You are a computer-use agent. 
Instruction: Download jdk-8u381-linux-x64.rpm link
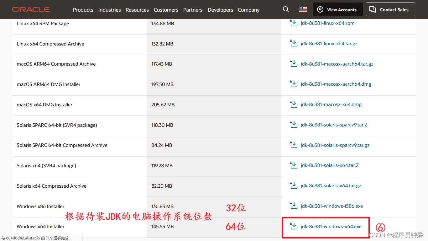pos(327,23)
